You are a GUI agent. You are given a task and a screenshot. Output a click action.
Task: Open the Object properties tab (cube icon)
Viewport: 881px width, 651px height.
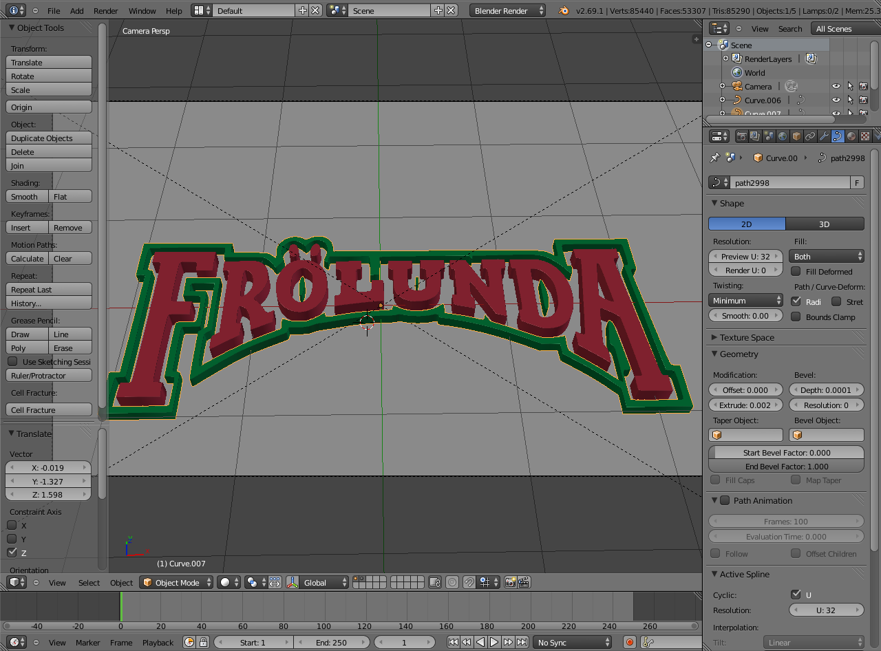(796, 136)
